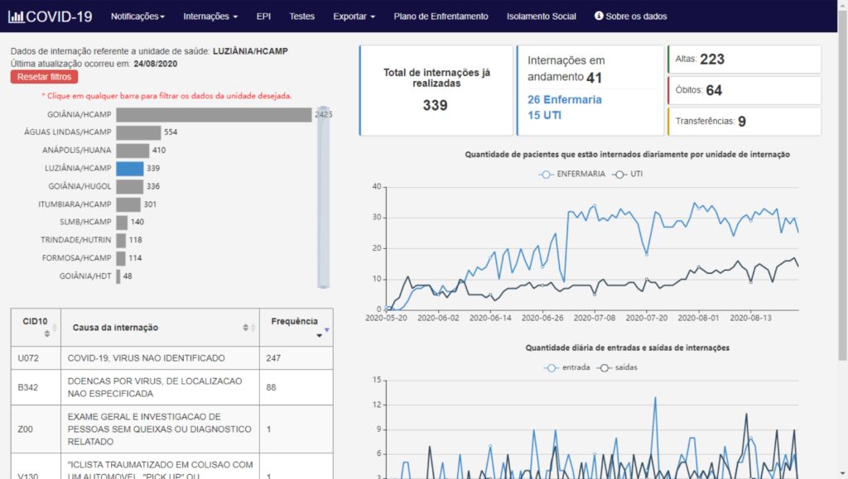Click the Z00 table cell
The width and height of the screenshot is (848, 479).
36,429
